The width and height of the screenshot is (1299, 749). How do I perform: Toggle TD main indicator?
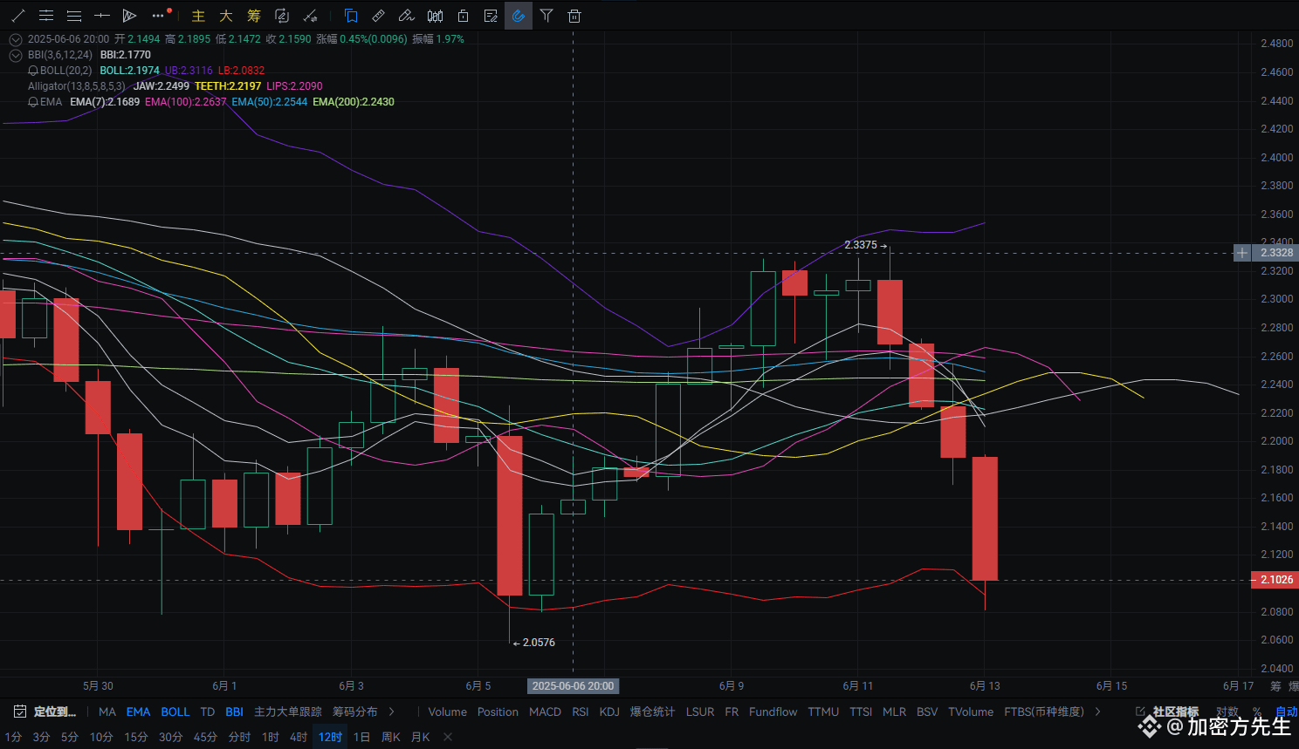pyautogui.click(x=207, y=712)
